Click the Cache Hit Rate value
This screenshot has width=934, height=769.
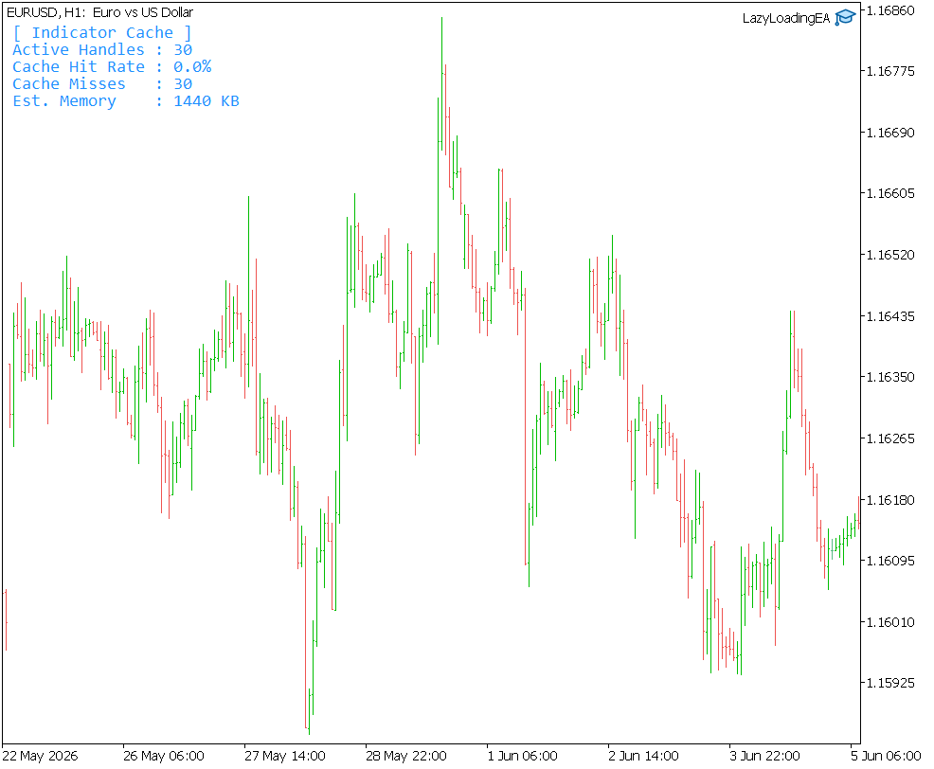point(192,66)
